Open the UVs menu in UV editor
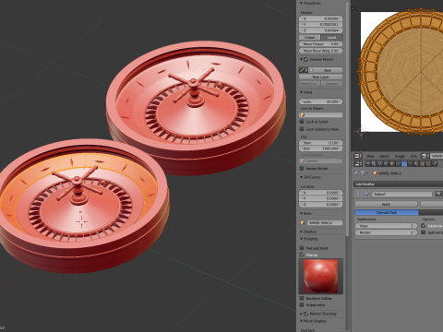The height and width of the screenshot is (332, 443). pos(413,156)
